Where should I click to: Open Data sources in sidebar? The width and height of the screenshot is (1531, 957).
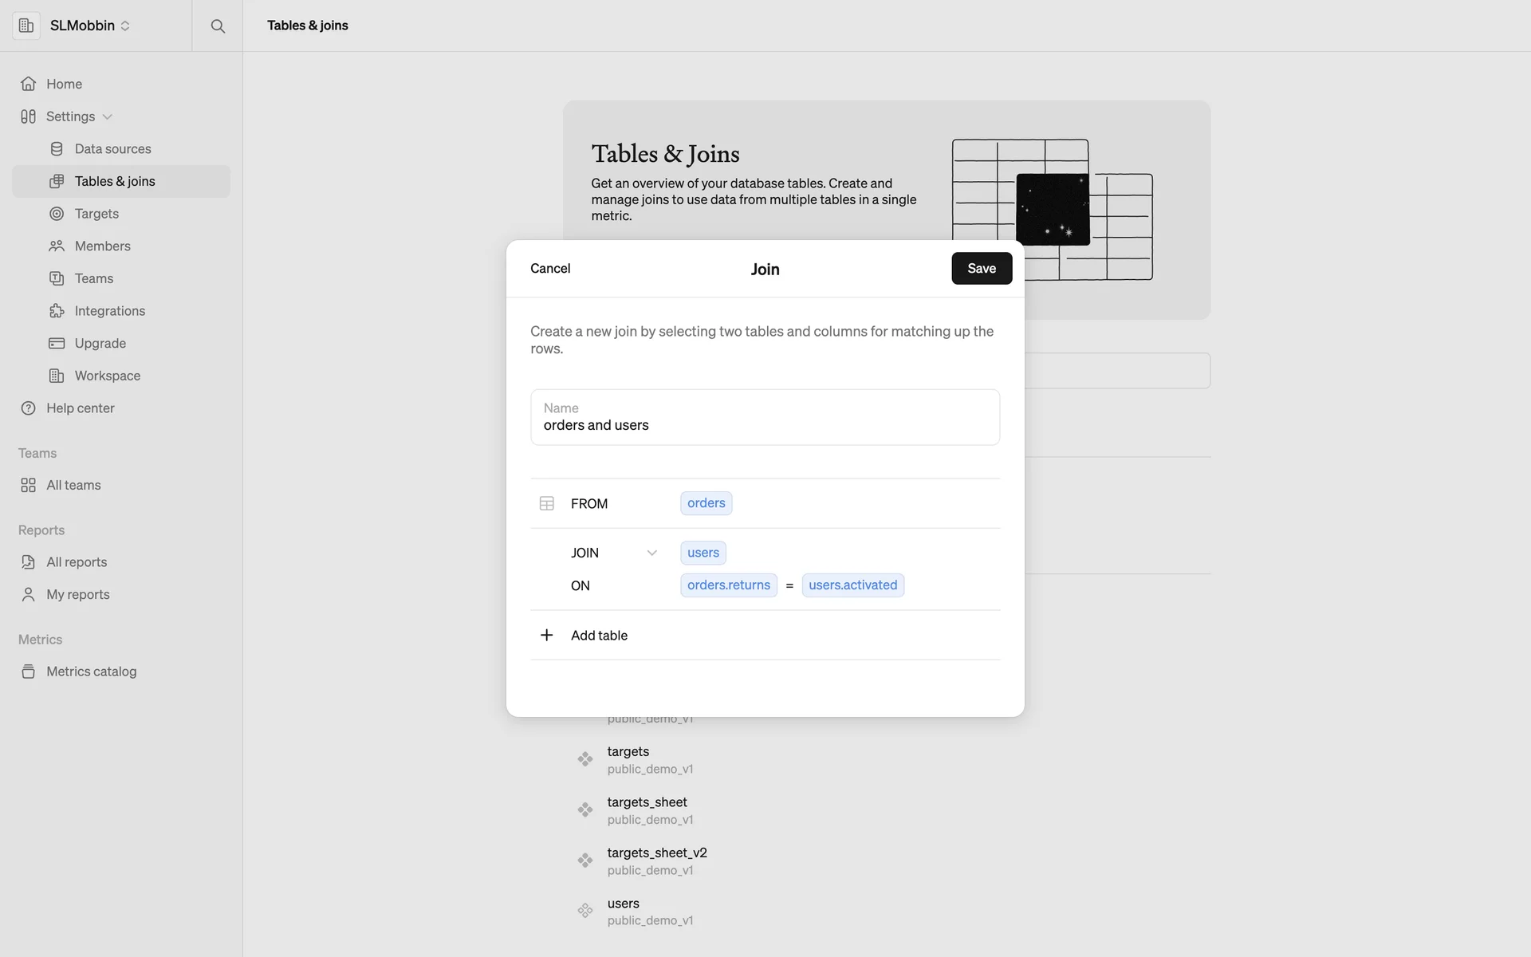click(x=112, y=149)
